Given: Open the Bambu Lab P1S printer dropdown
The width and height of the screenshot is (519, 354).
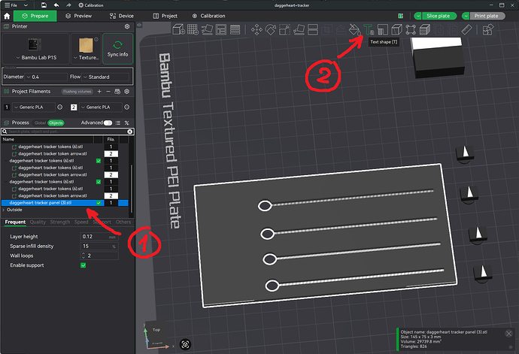Looking at the screenshot, I should [36, 58].
